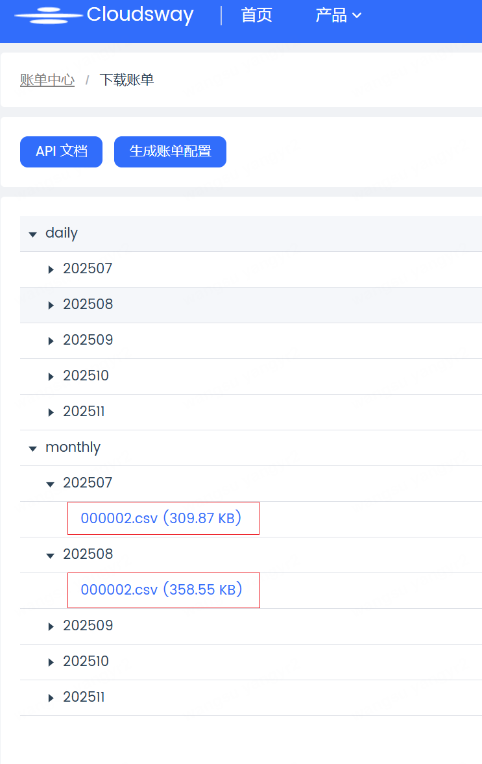This screenshot has width=482, height=764.
Task: Go to 账单中心 breadcrumb link
Action: pyautogui.click(x=47, y=80)
